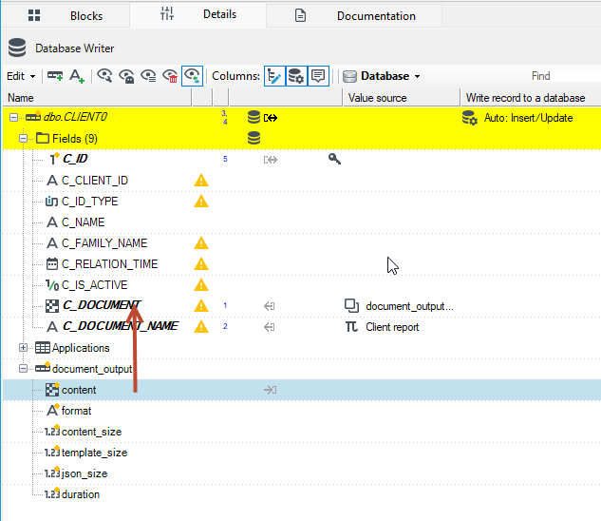Click the Name column header
Screen dimensions: 601x521
(97, 98)
